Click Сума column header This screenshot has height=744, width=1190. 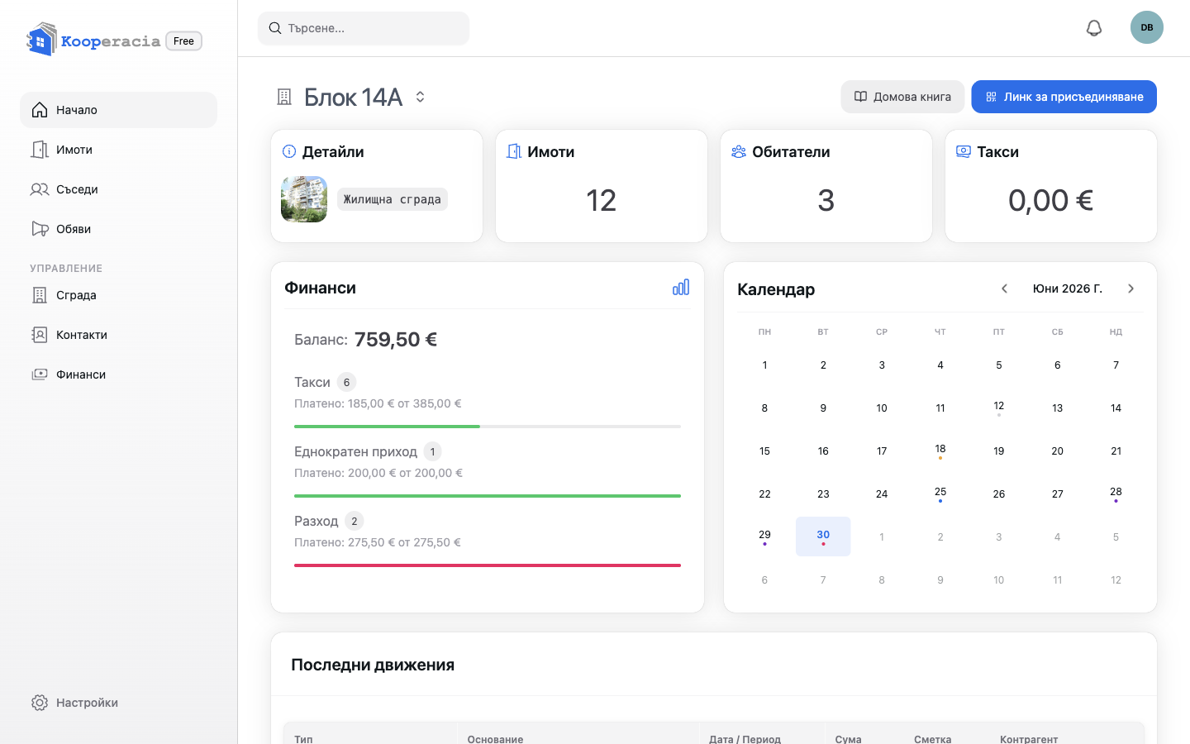pos(849,739)
